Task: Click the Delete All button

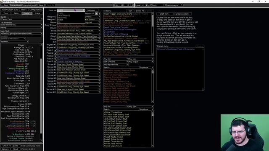Action: 140,11
